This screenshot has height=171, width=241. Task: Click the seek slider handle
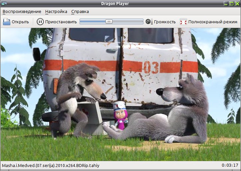pyautogui.click(x=109, y=22)
